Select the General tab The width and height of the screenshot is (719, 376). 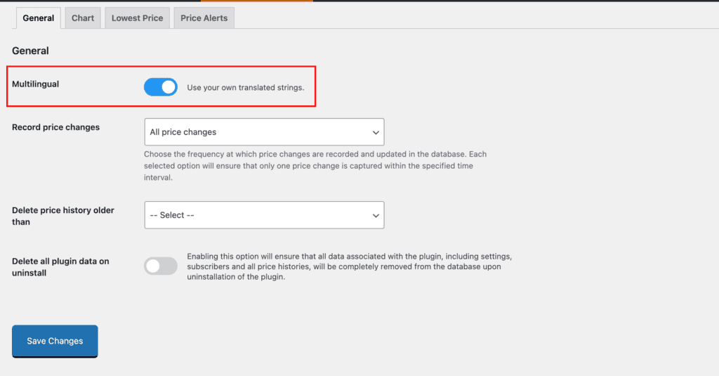38,18
